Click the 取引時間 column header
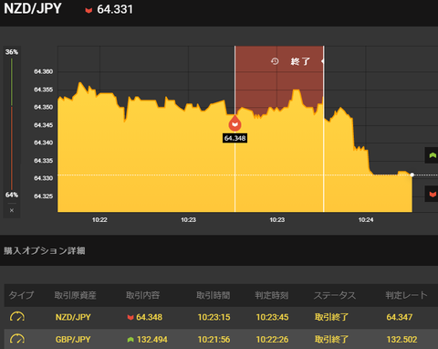The width and height of the screenshot is (438, 349). click(x=213, y=295)
